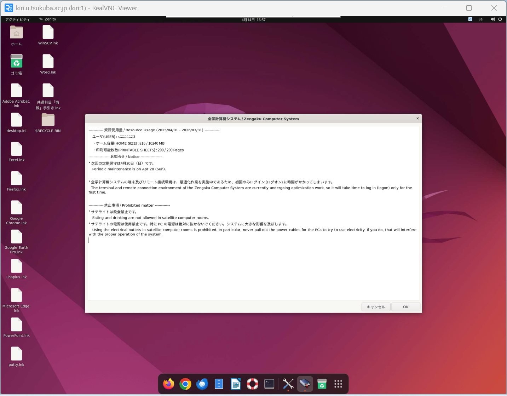Open Firefox from the dock

point(169,384)
